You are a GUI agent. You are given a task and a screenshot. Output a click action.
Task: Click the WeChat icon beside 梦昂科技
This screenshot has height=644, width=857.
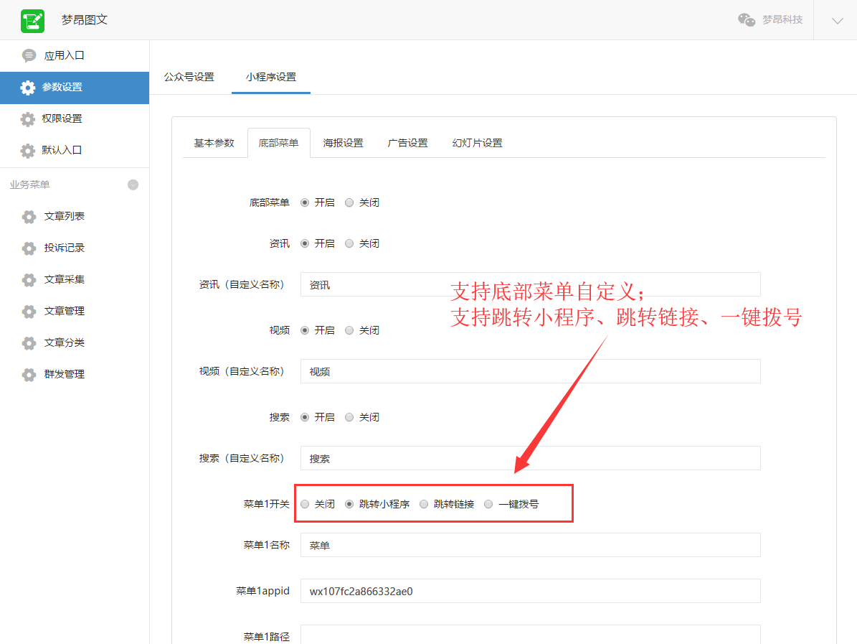[x=746, y=19]
